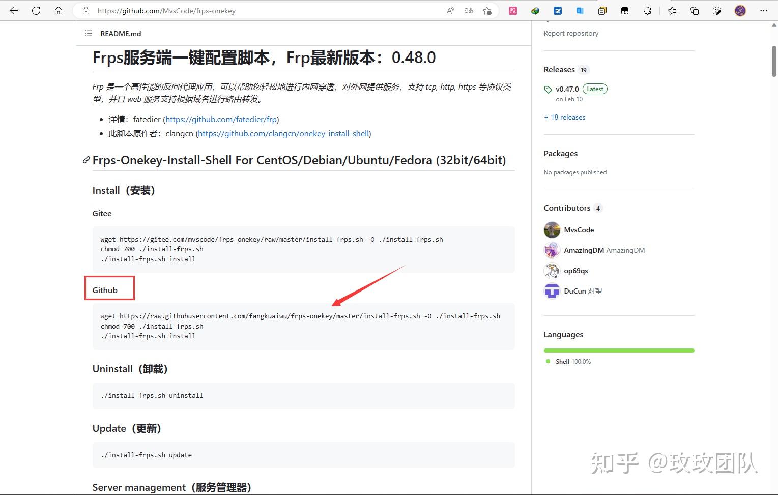Click the Gitee wget command line
Viewport: 778px width, 495px height.
pyautogui.click(x=272, y=239)
